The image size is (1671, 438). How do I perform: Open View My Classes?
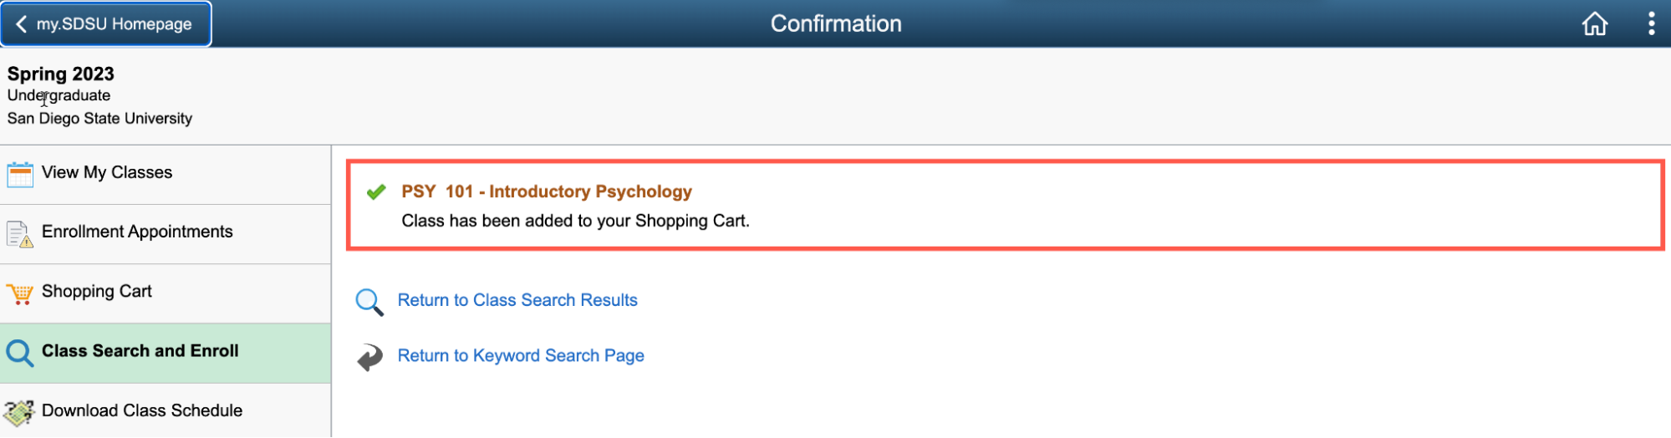[x=166, y=175]
